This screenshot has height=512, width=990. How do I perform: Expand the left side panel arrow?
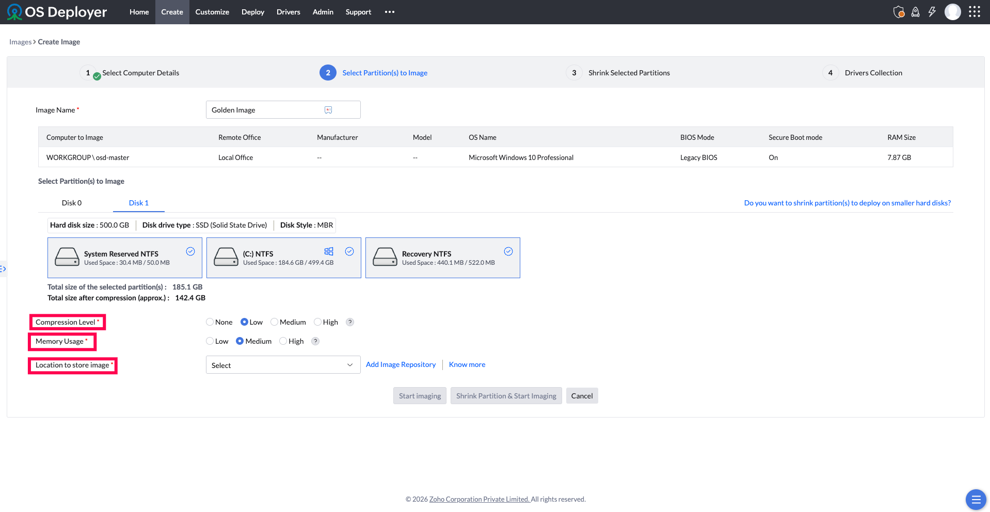[3, 269]
